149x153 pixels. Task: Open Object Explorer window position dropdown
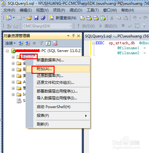tap(68, 36)
